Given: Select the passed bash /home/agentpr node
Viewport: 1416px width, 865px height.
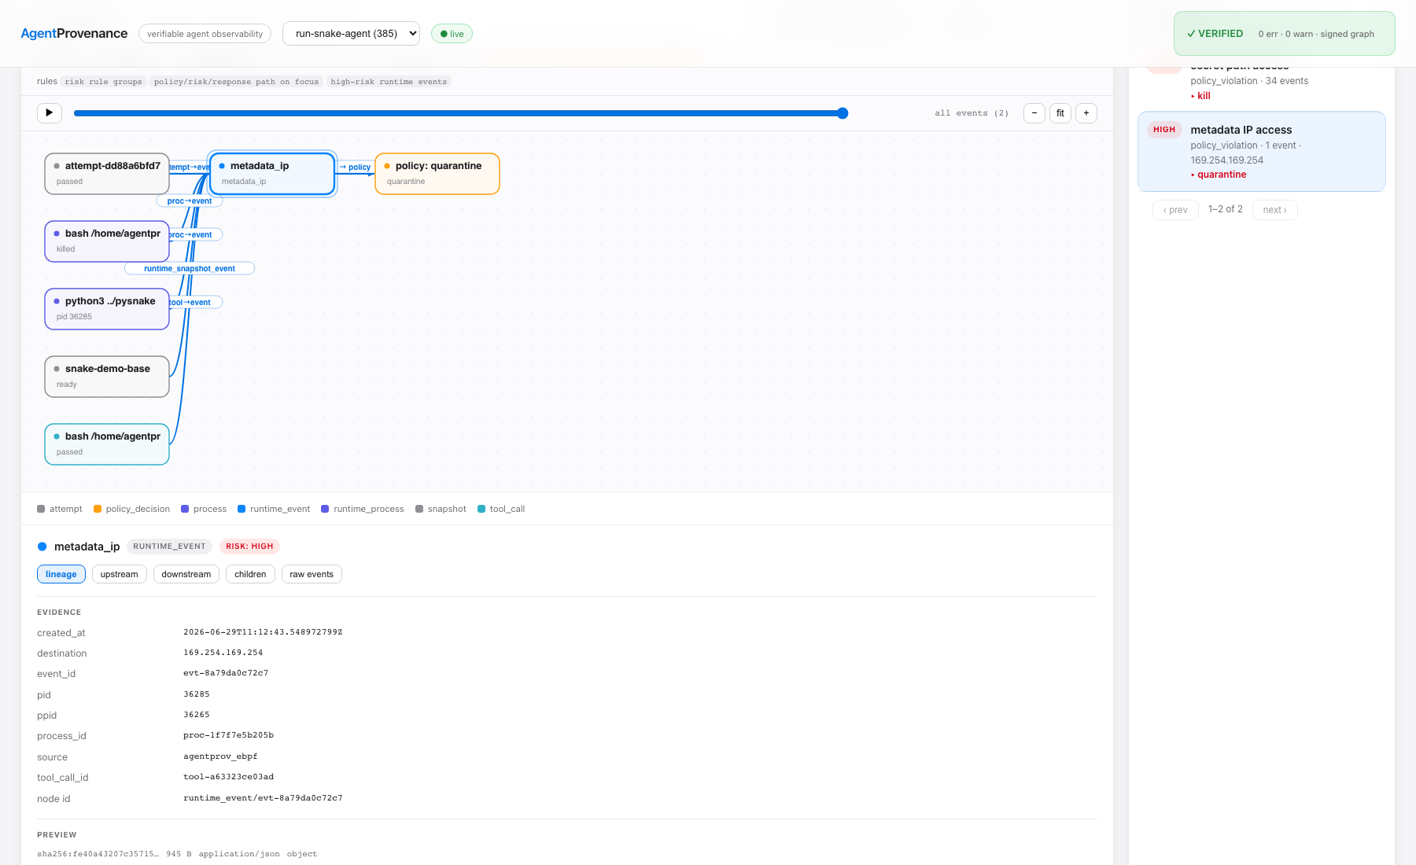Looking at the screenshot, I should point(107,444).
